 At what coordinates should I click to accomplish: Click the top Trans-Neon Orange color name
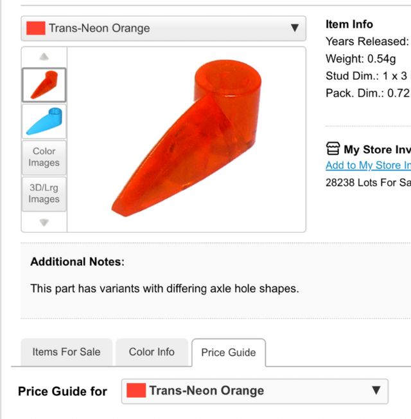tap(99, 28)
